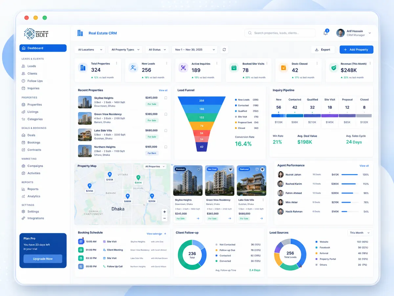Click the Add Property button
This screenshot has width=394, height=296.
tap(356, 50)
